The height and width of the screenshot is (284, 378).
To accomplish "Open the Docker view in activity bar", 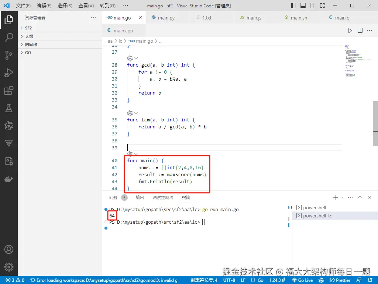I will 9,179.
